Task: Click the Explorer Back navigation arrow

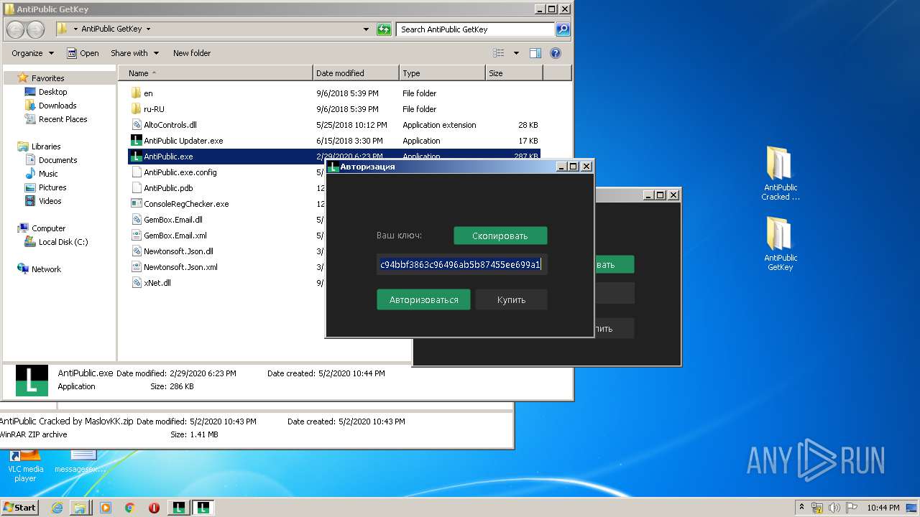Action: [16, 29]
